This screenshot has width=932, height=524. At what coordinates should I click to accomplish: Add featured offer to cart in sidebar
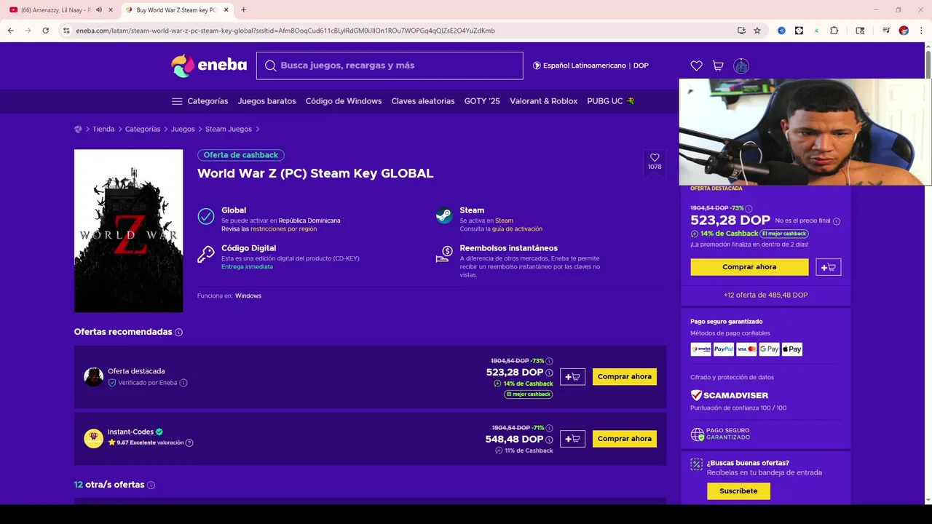pyautogui.click(x=829, y=267)
